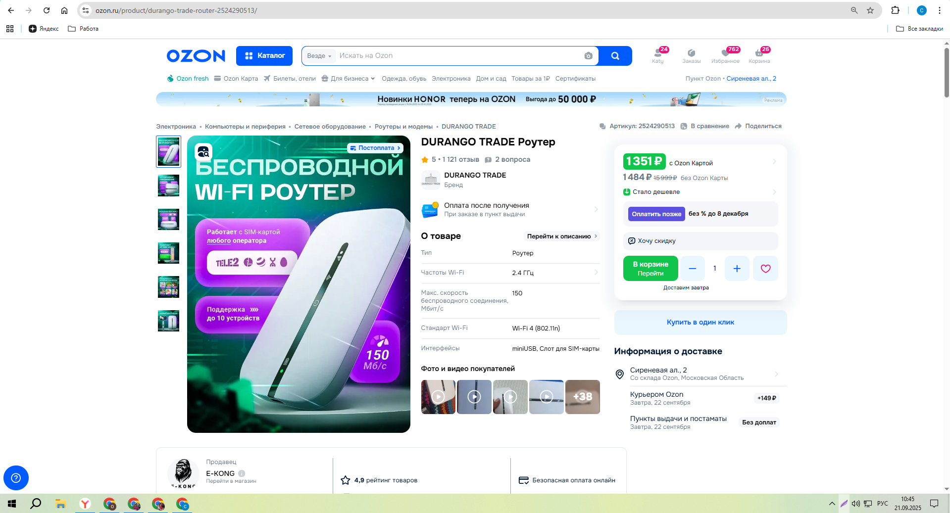Click the visual similar-search icon on product image

tap(203, 152)
